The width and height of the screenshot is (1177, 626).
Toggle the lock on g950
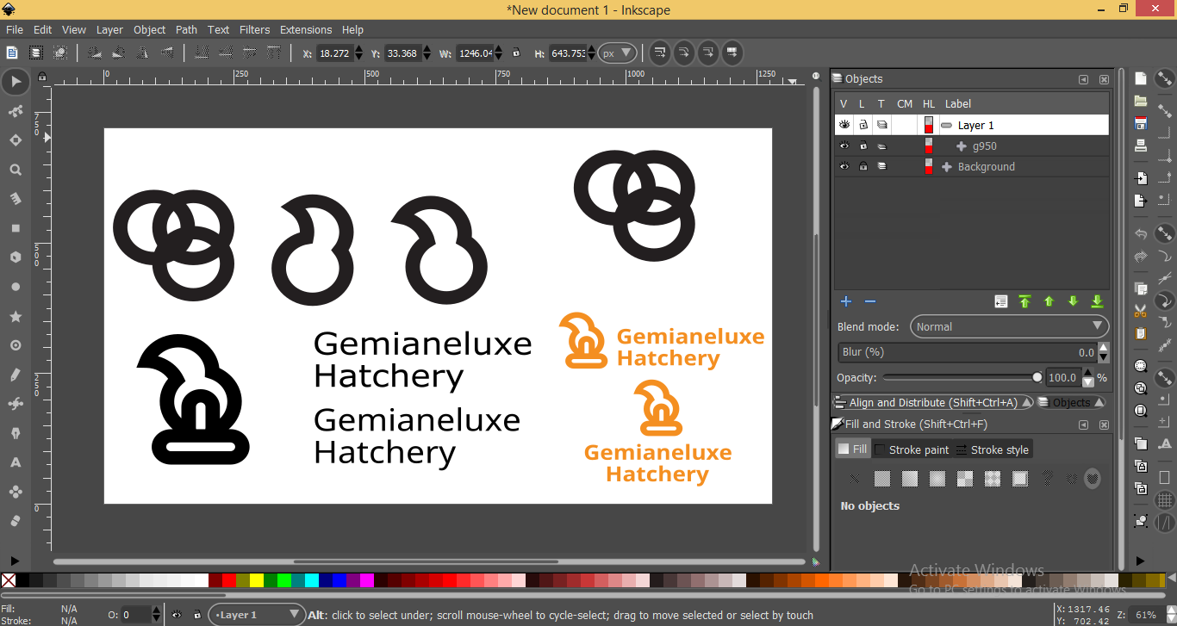pyautogui.click(x=863, y=146)
